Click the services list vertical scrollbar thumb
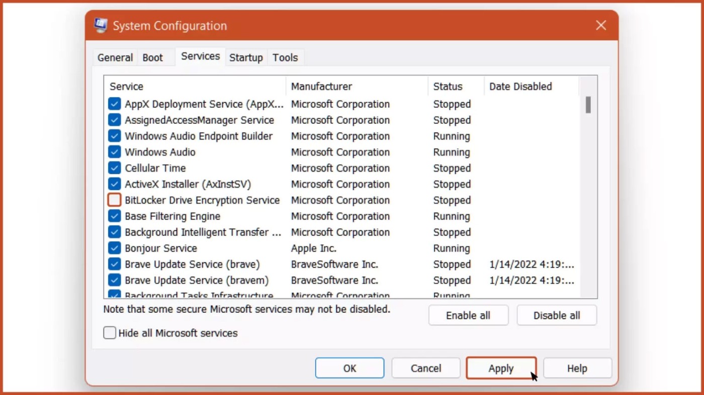704x395 pixels. coord(588,105)
